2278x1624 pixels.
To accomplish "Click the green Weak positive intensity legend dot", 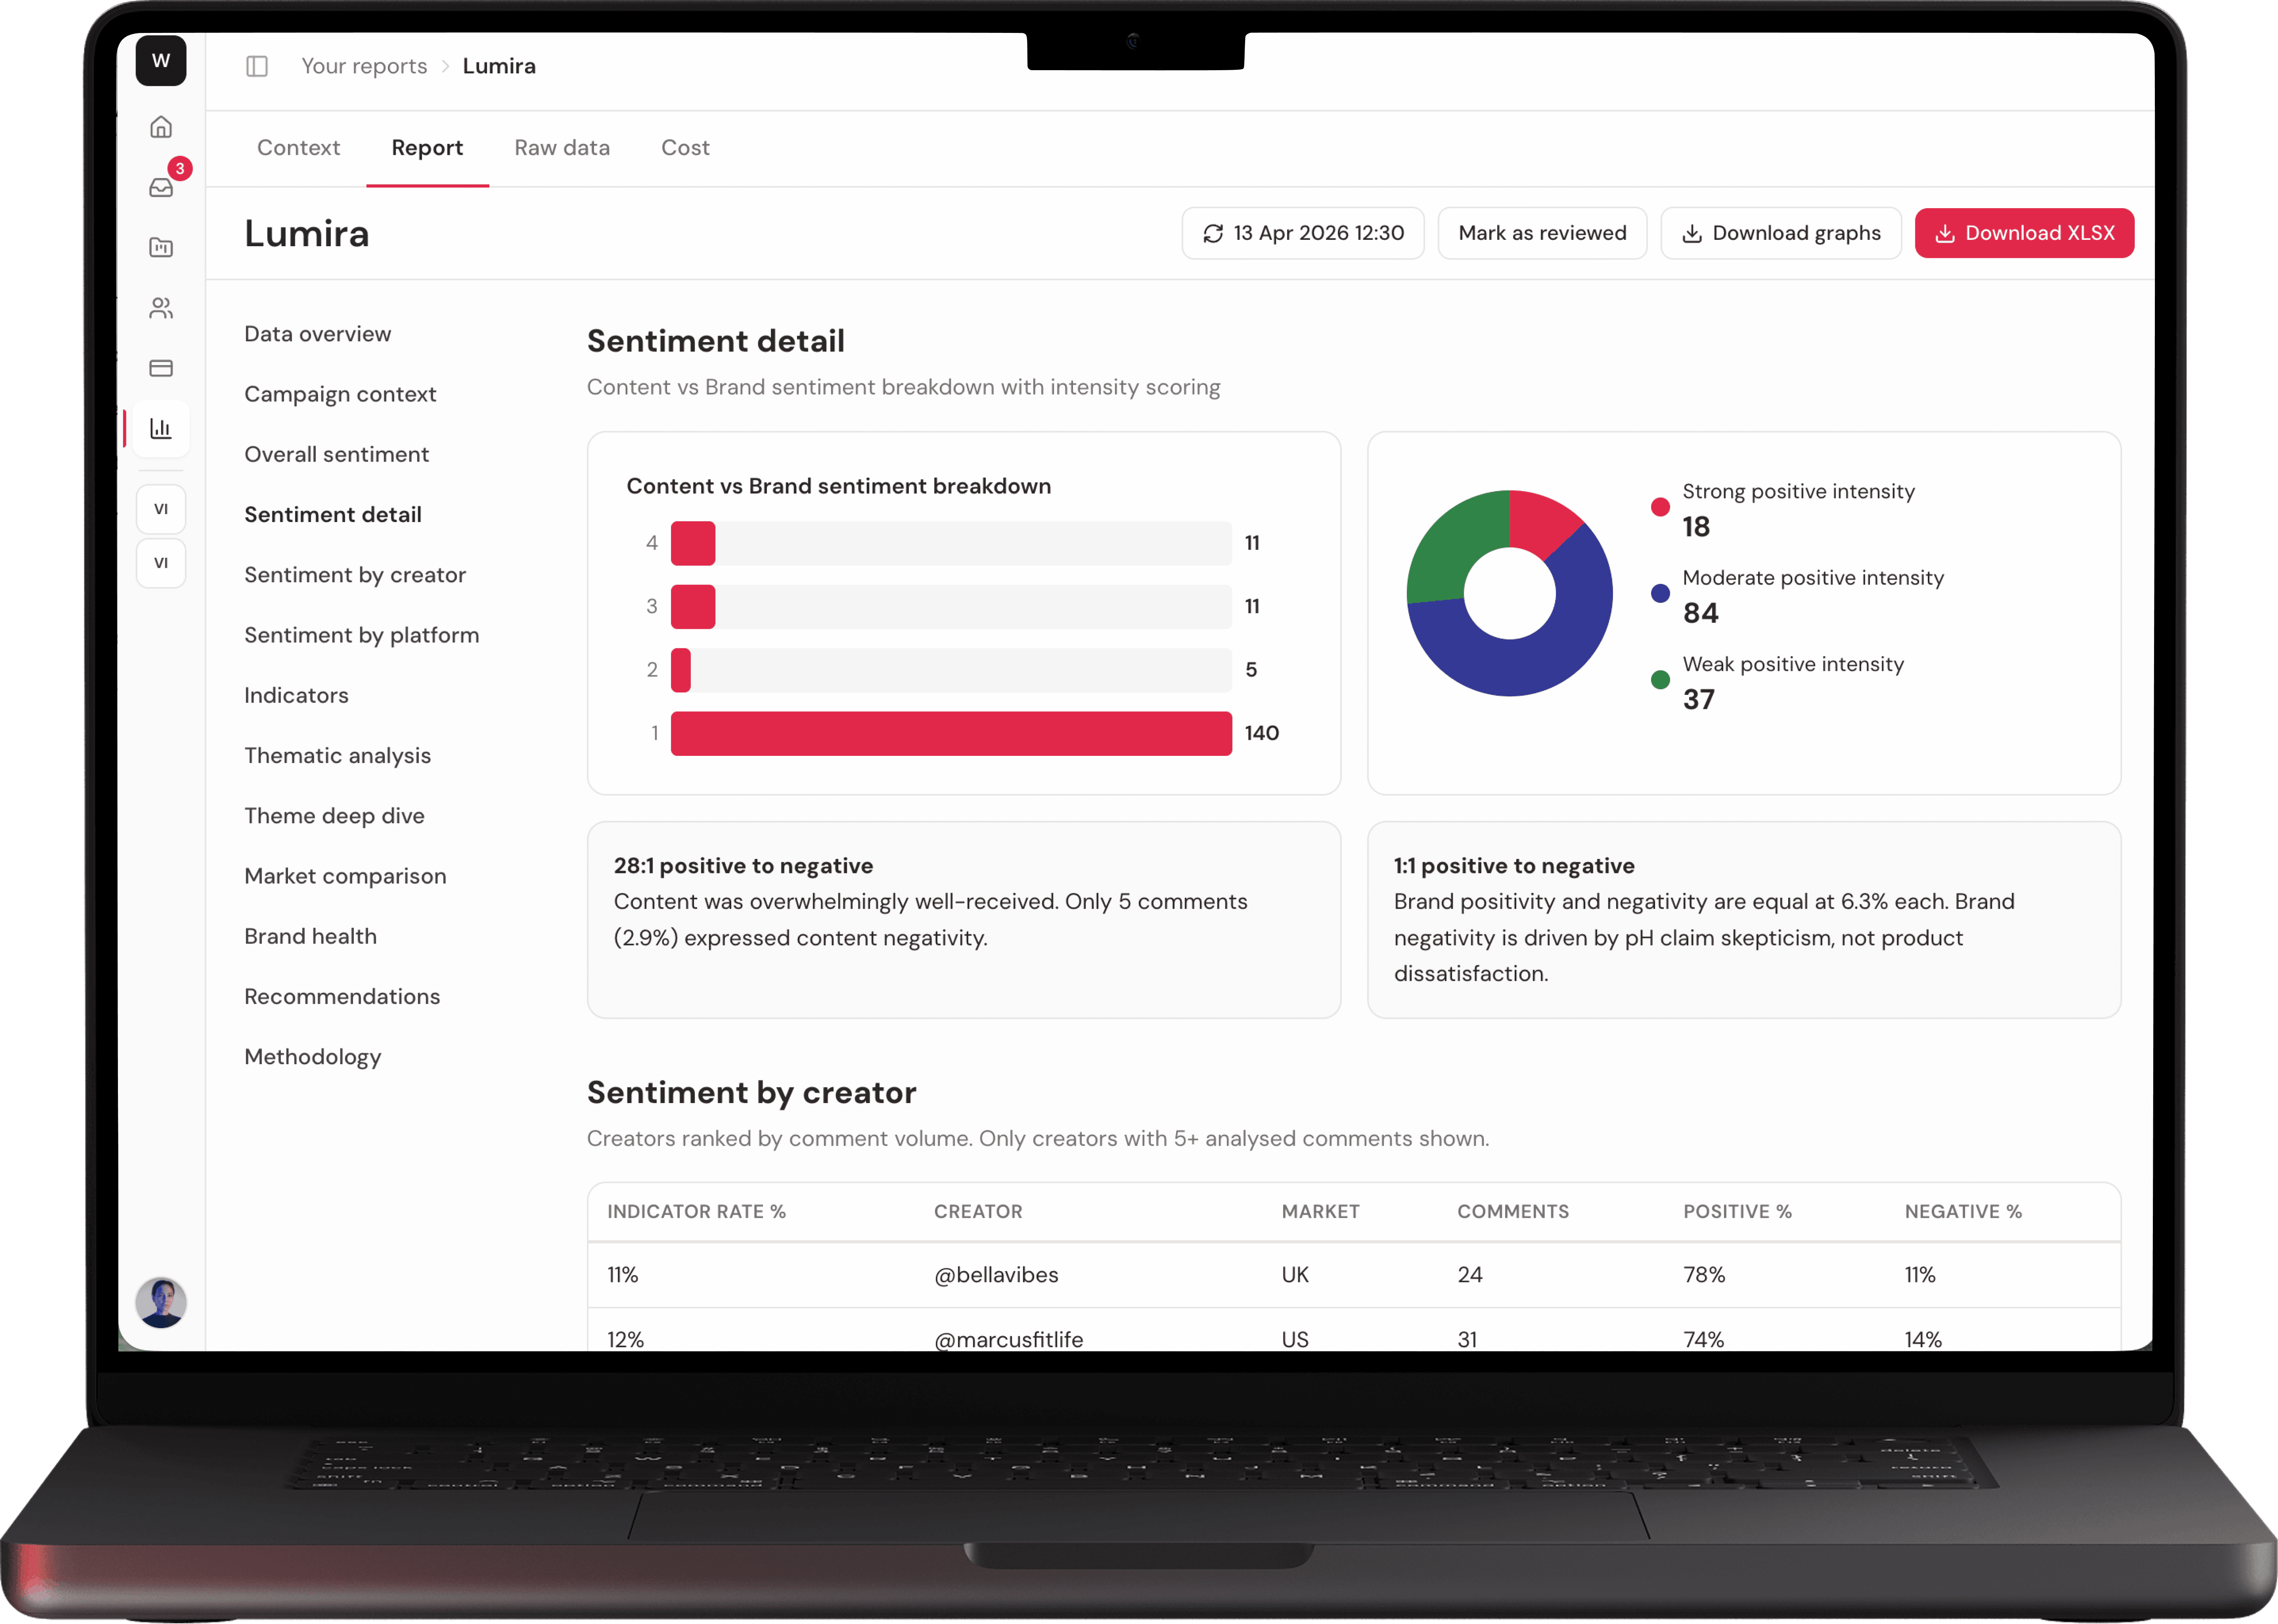I will [1661, 680].
